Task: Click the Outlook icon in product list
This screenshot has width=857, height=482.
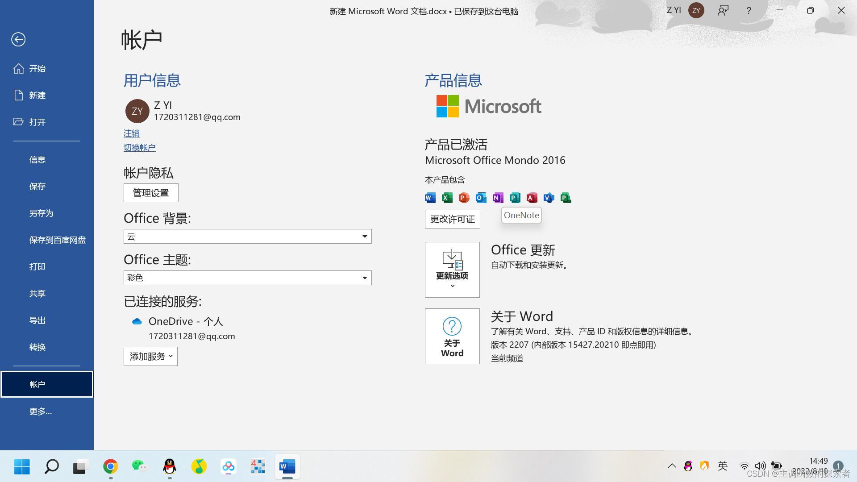Action: pos(481,198)
